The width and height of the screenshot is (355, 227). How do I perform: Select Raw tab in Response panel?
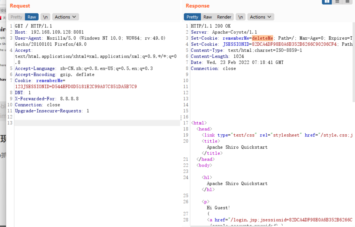[208, 17]
